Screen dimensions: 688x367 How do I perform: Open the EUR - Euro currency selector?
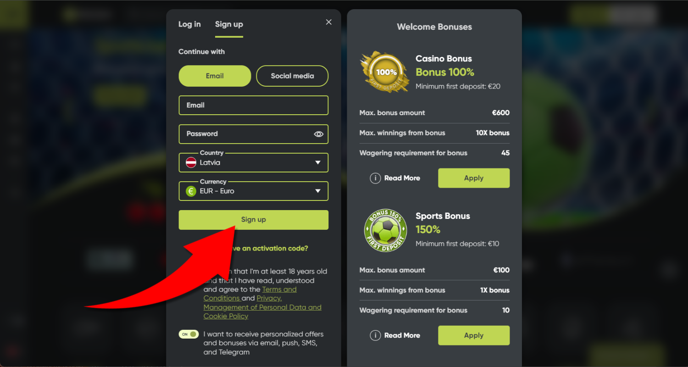click(254, 191)
